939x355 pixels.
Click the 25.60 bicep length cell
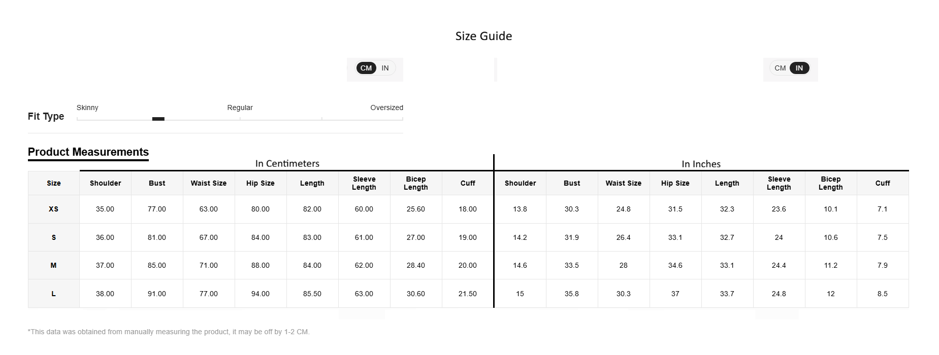point(416,209)
